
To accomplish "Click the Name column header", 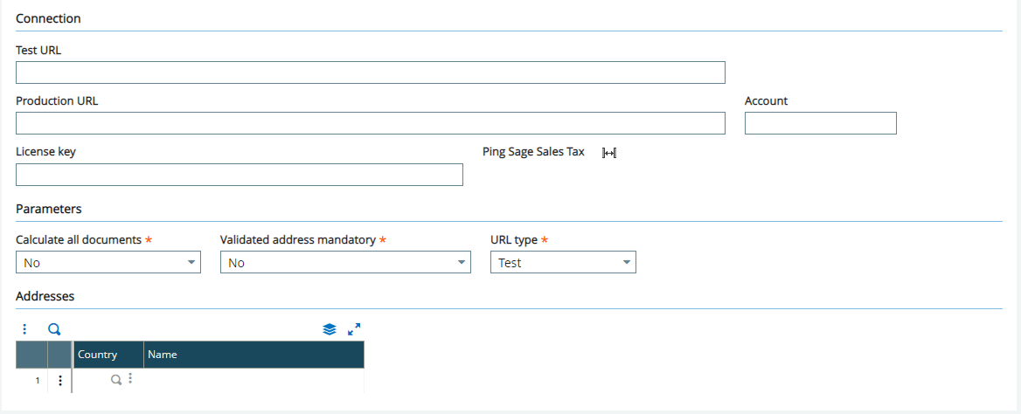I will coord(254,355).
